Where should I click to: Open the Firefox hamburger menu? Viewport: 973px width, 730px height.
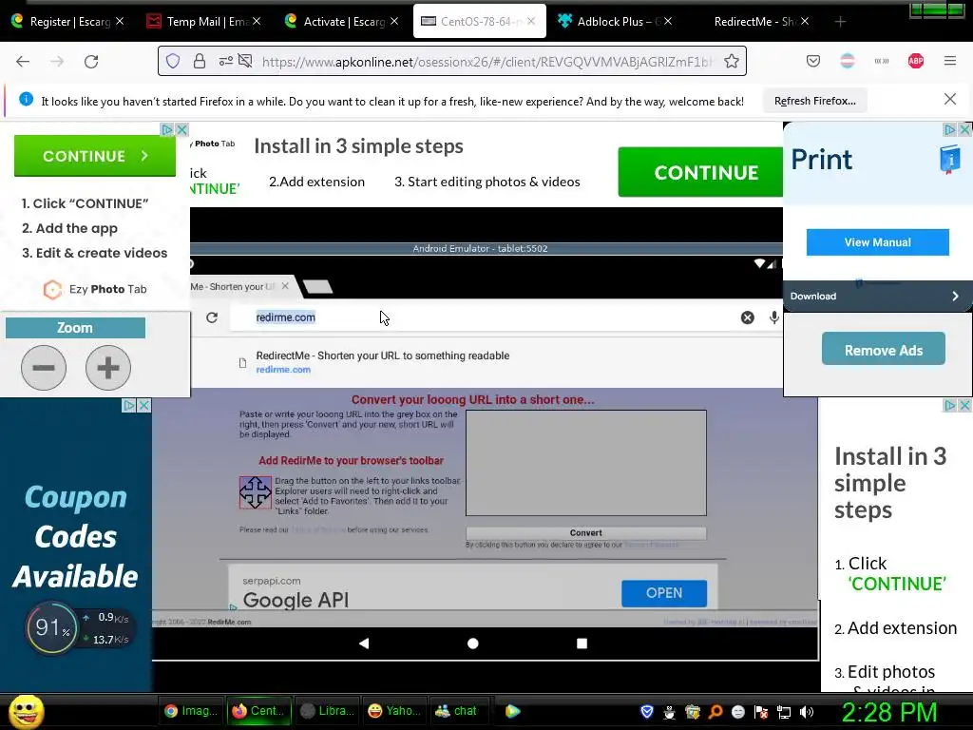coord(950,61)
